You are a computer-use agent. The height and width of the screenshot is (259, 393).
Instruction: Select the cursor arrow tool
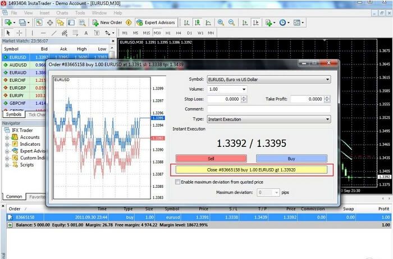coord(8,33)
